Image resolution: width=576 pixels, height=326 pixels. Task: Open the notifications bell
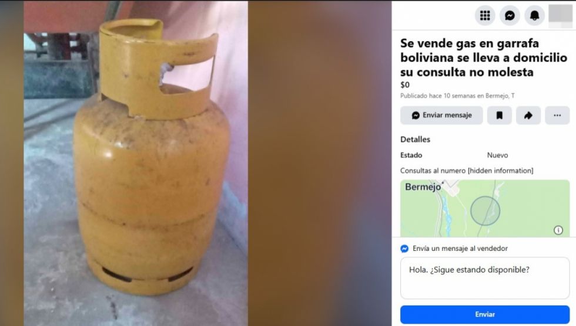pyautogui.click(x=534, y=15)
